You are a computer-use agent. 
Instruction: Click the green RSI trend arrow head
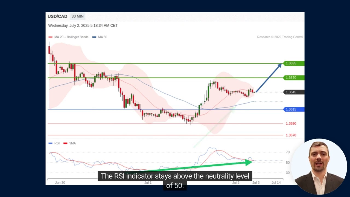pos(249,163)
